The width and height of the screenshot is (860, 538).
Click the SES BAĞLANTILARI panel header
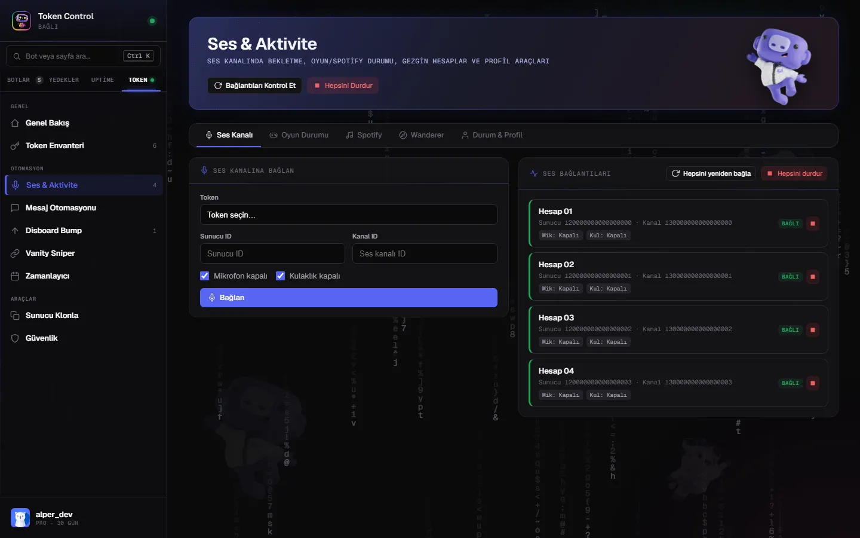click(576, 174)
